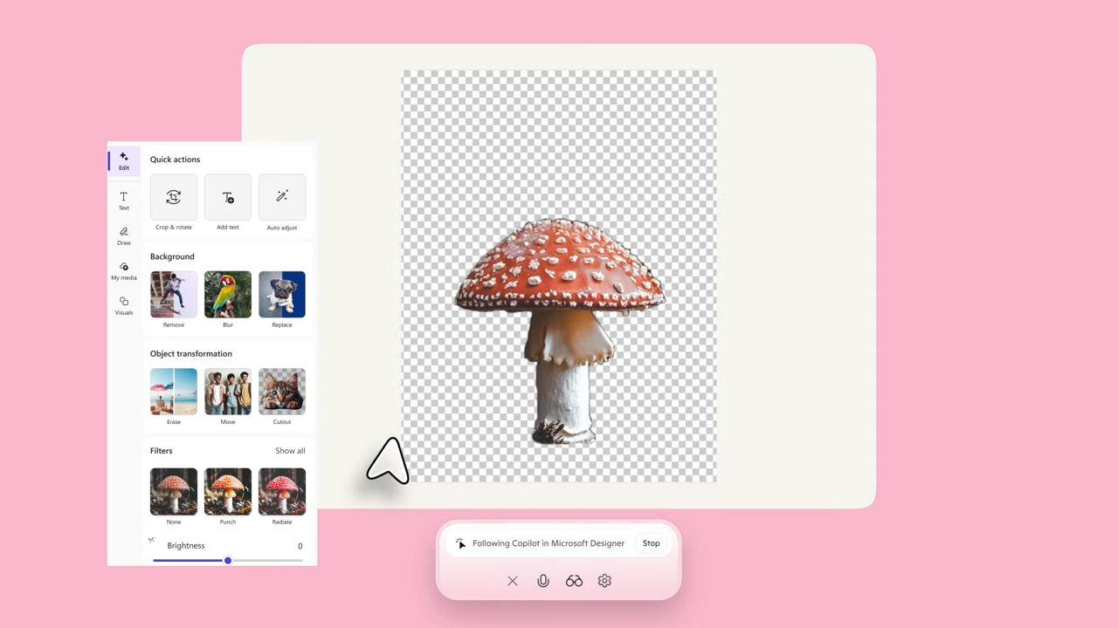Select Replace background thumbnail
Viewport: 1118px width, 628px height.
(282, 295)
